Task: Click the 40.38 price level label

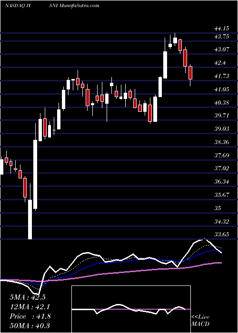Action: [x=221, y=103]
